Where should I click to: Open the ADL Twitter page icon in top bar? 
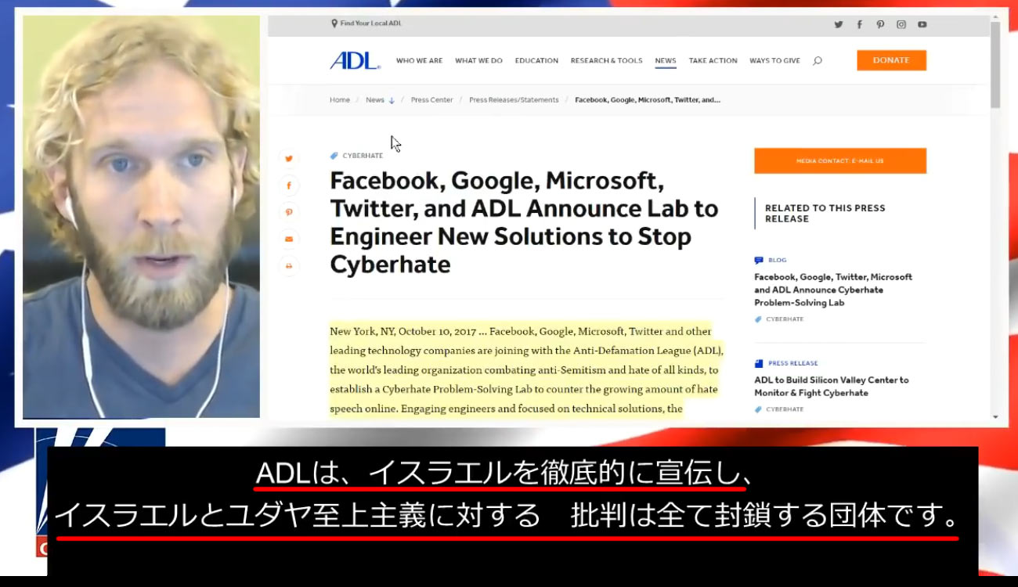(839, 24)
